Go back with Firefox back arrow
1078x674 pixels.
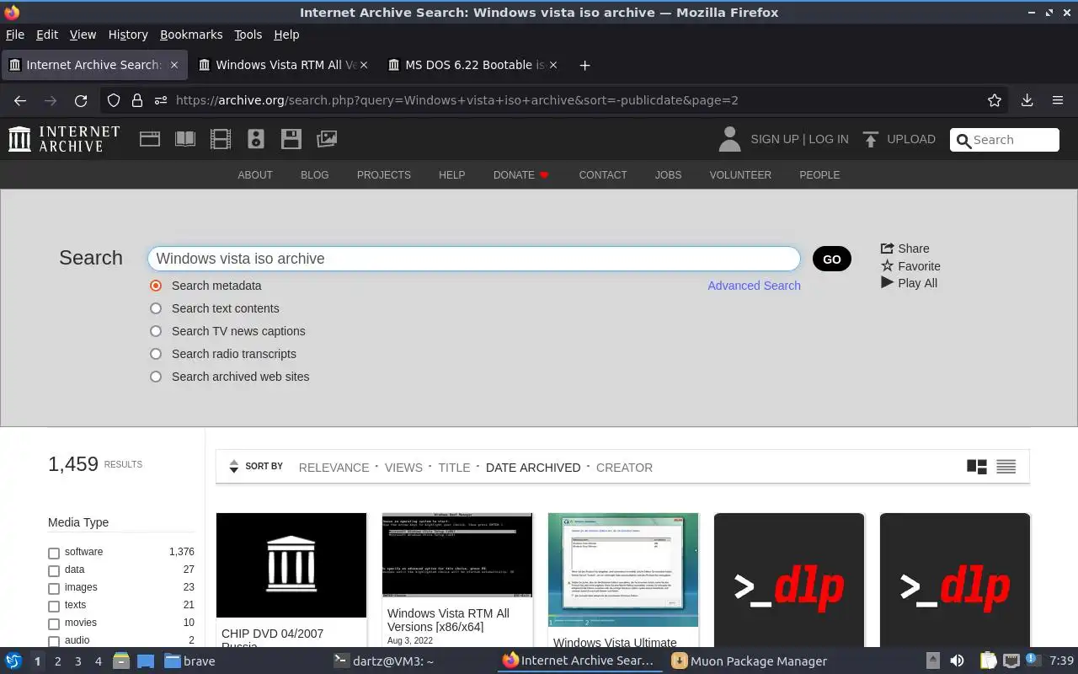point(20,100)
